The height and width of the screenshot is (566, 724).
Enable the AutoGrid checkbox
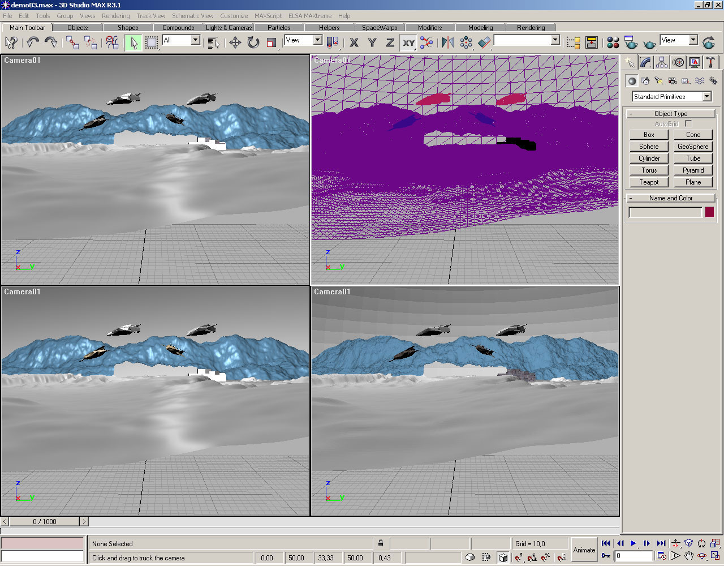click(x=688, y=123)
